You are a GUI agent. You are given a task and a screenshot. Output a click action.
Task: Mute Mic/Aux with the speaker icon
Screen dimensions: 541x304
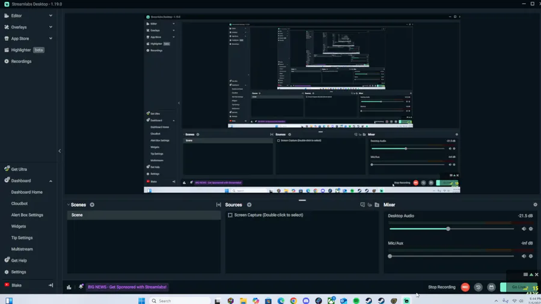tap(524, 256)
